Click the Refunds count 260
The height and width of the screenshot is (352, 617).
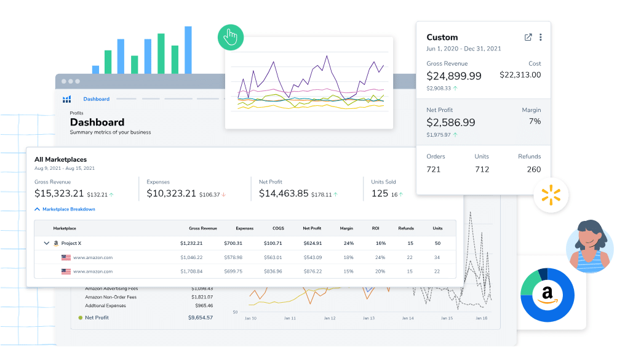(x=534, y=169)
